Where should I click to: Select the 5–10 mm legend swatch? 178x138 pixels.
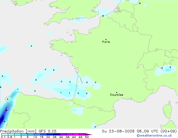tap(31, 134)
